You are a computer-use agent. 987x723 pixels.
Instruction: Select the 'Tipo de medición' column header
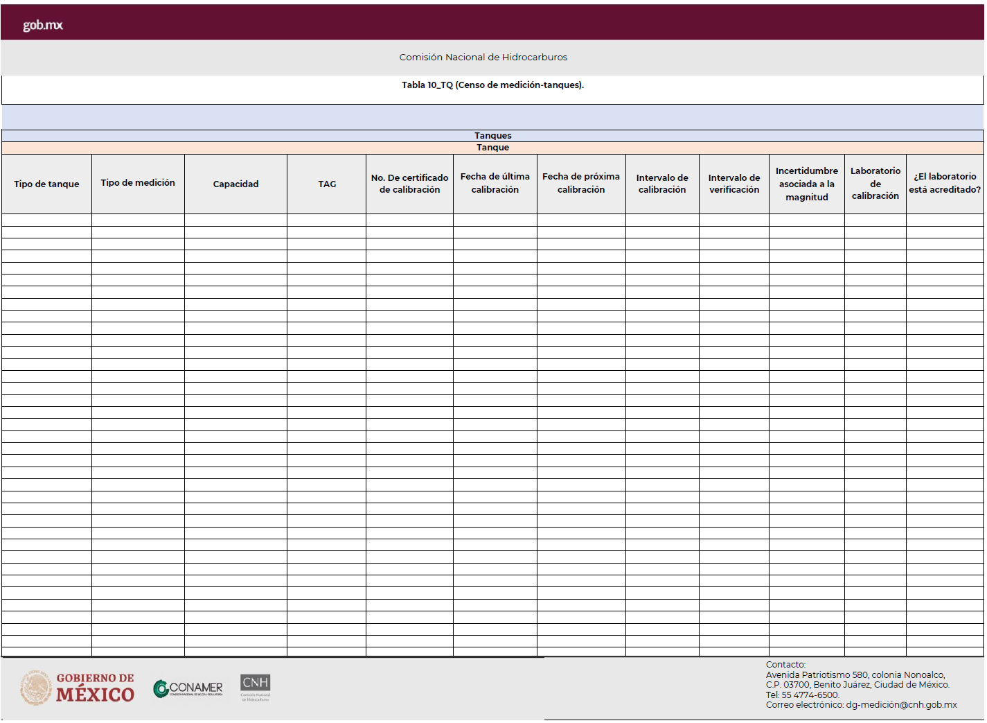(x=138, y=183)
